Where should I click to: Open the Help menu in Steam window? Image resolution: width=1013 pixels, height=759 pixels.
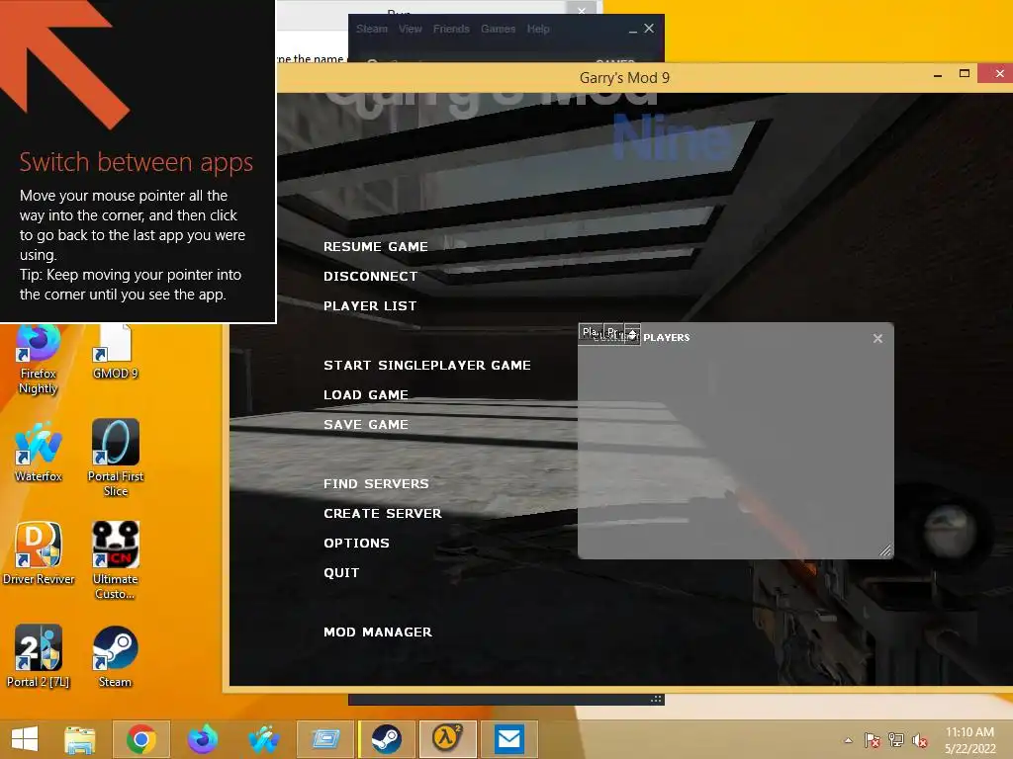tap(537, 29)
